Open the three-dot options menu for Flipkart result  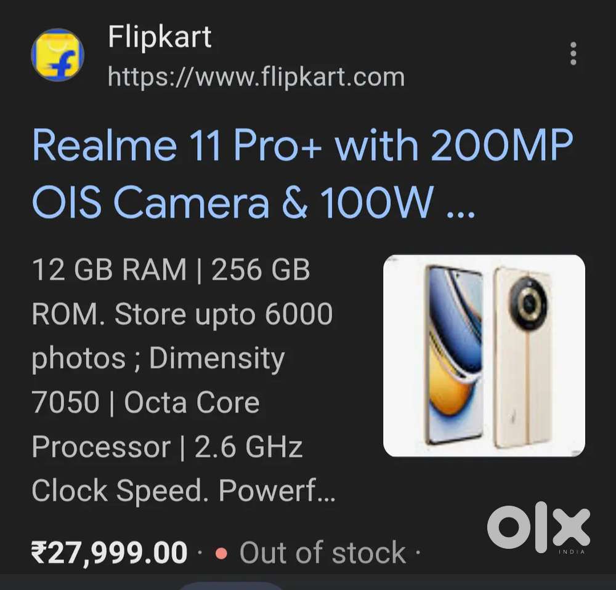[x=573, y=54]
